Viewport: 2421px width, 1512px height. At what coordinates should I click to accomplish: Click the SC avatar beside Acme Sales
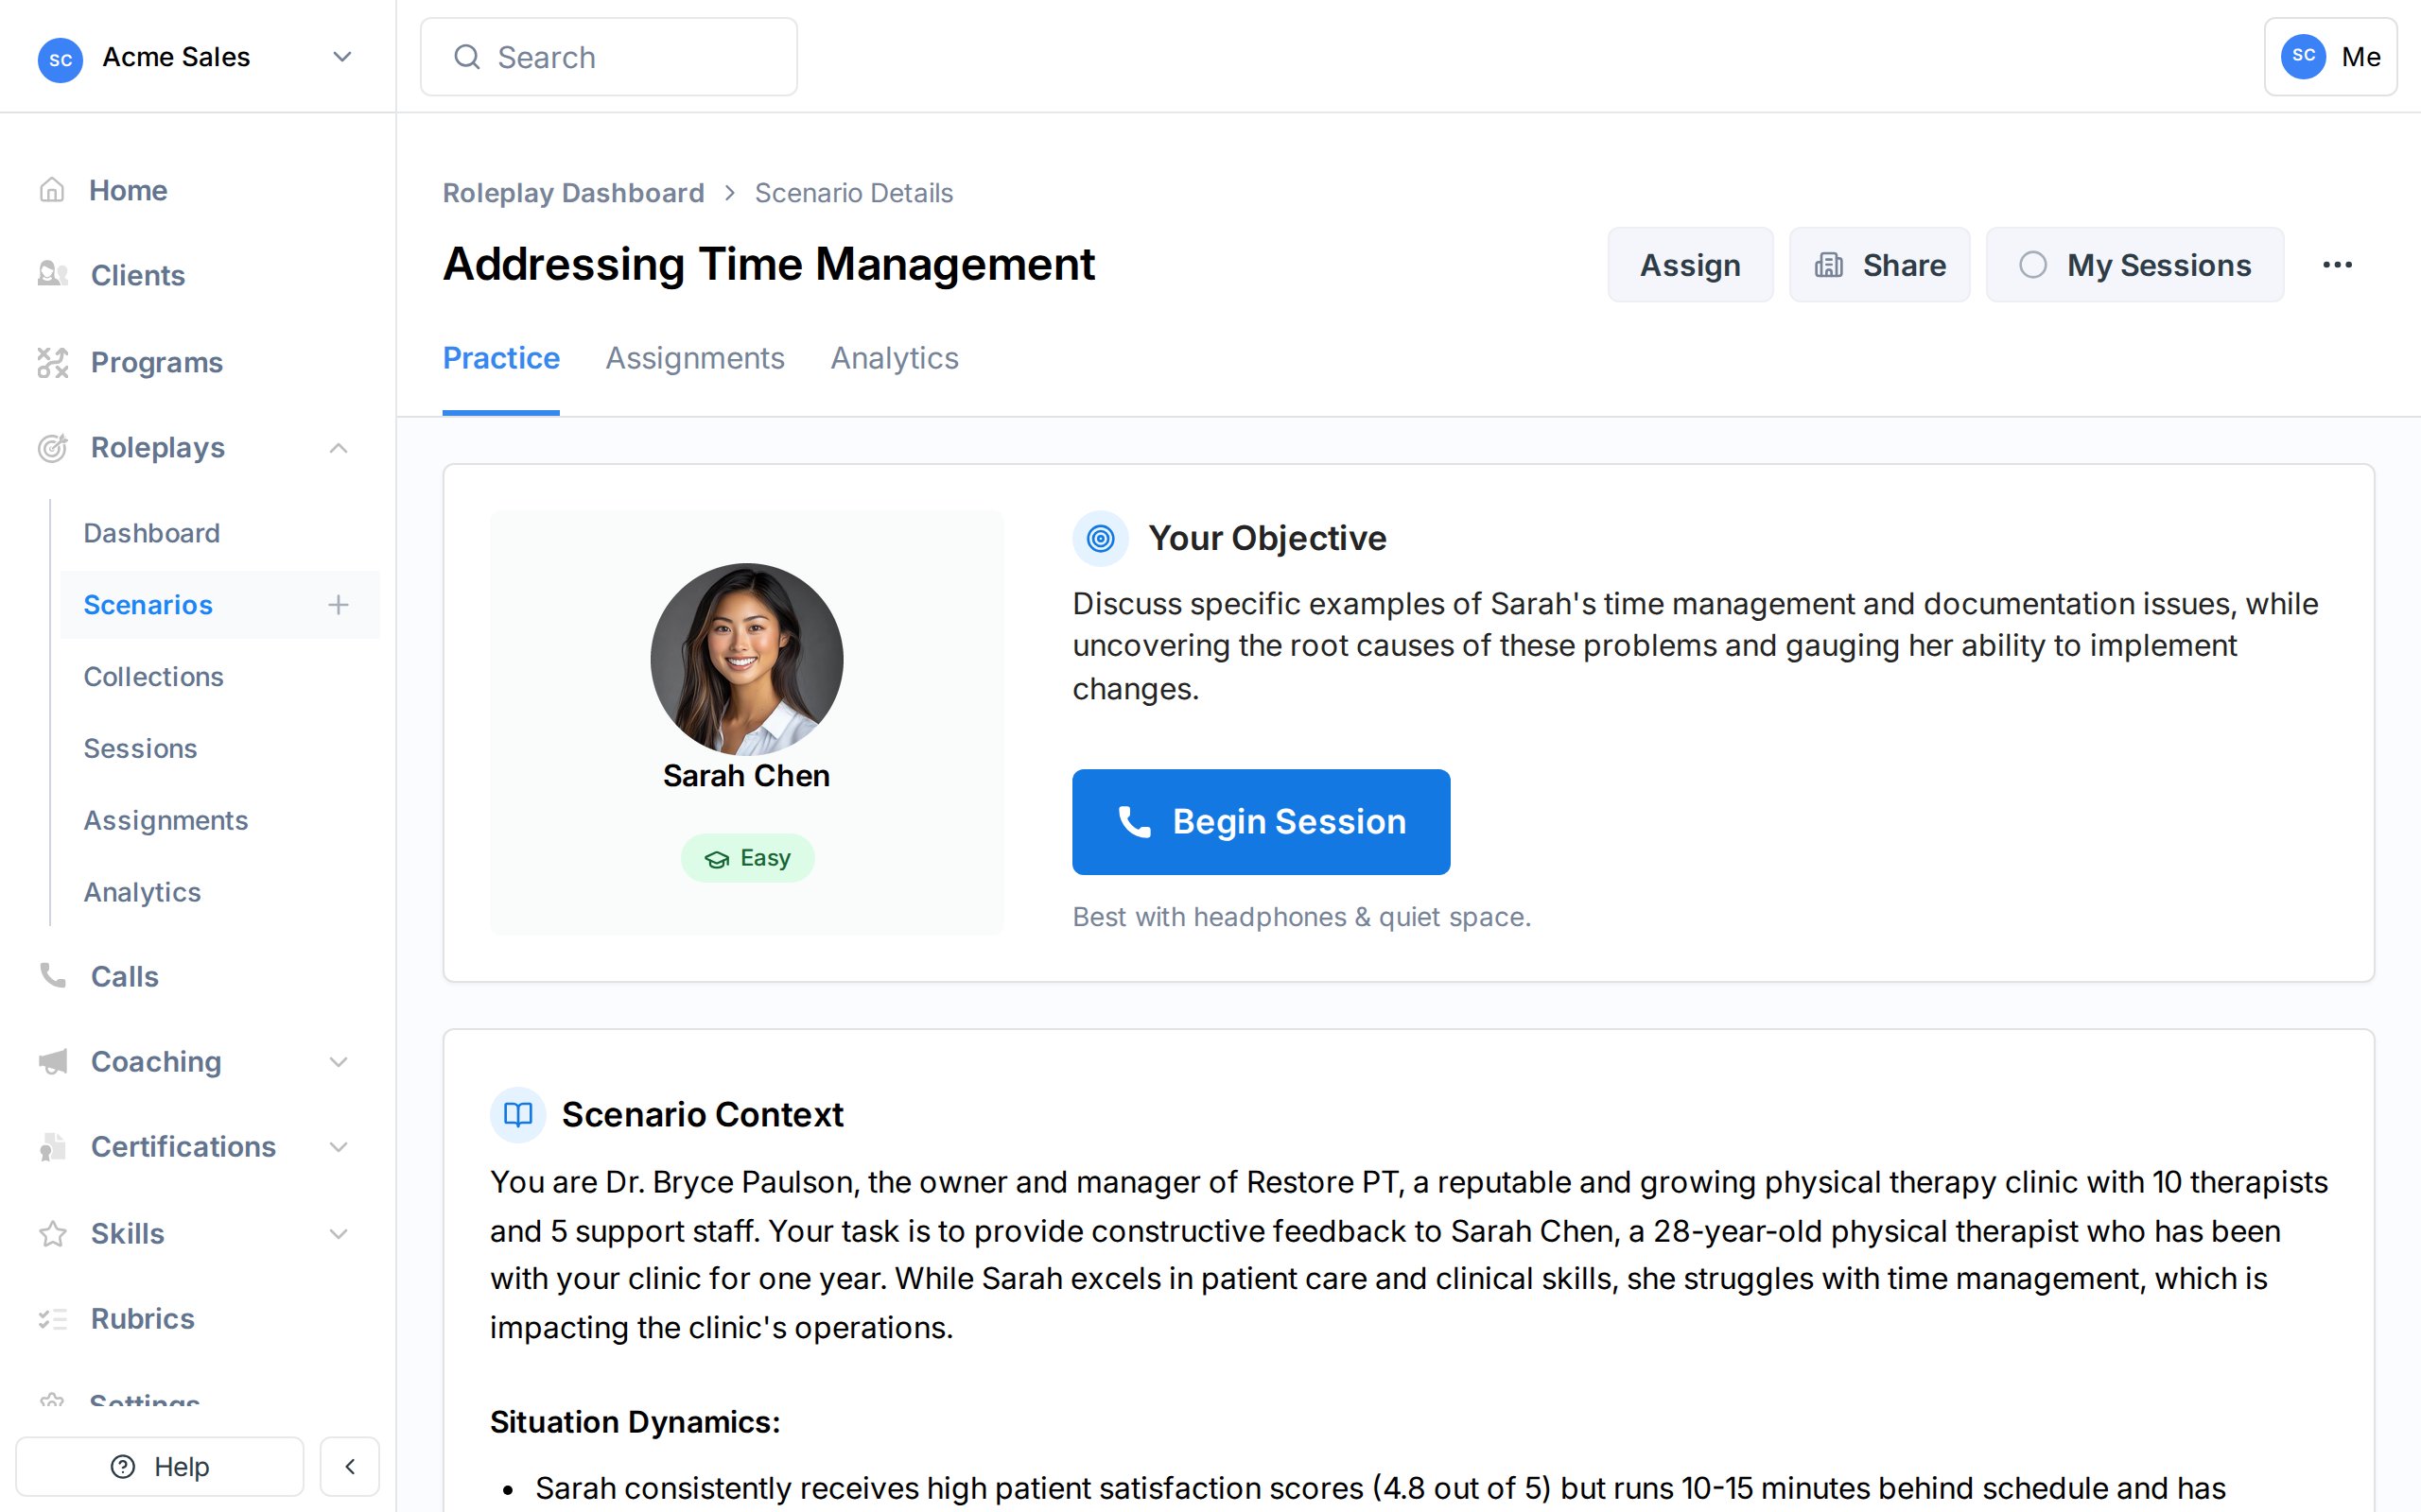point(60,59)
